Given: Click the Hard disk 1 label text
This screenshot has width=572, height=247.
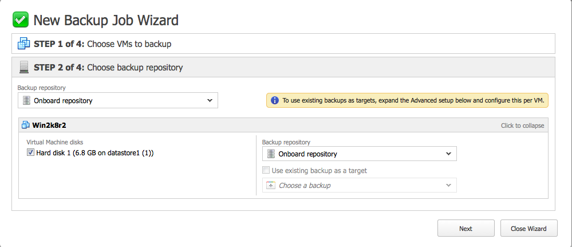Looking at the screenshot, I should pos(95,153).
